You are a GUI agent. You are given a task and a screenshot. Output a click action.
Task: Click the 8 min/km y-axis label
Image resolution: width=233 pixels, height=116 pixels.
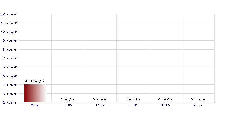pos(10,50)
